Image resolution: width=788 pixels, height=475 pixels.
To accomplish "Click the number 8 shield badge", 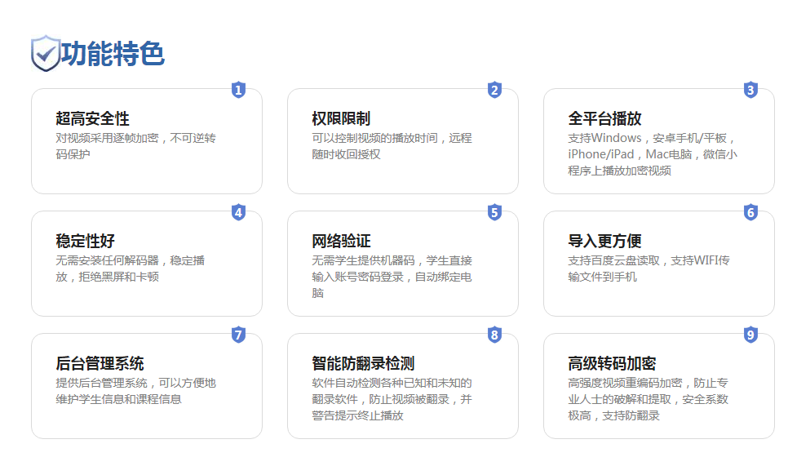I will click(x=494, y=335).
